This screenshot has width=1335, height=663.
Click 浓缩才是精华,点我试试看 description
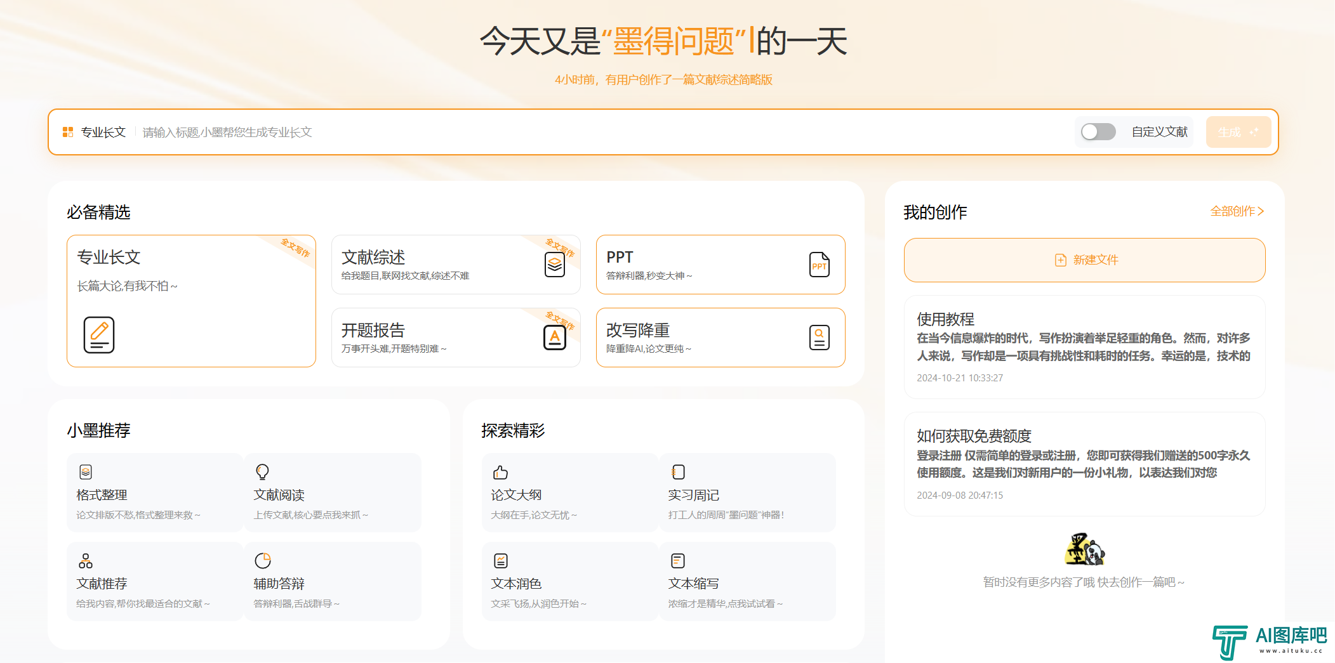pyautogui.click(x=725, y=604)
